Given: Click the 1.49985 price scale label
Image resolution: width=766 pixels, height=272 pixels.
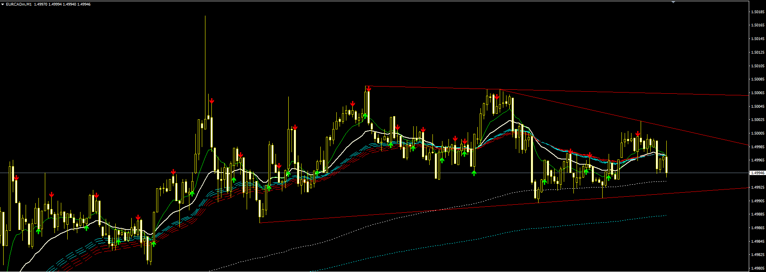Looking at the screenshot, I should click(758, 147).
